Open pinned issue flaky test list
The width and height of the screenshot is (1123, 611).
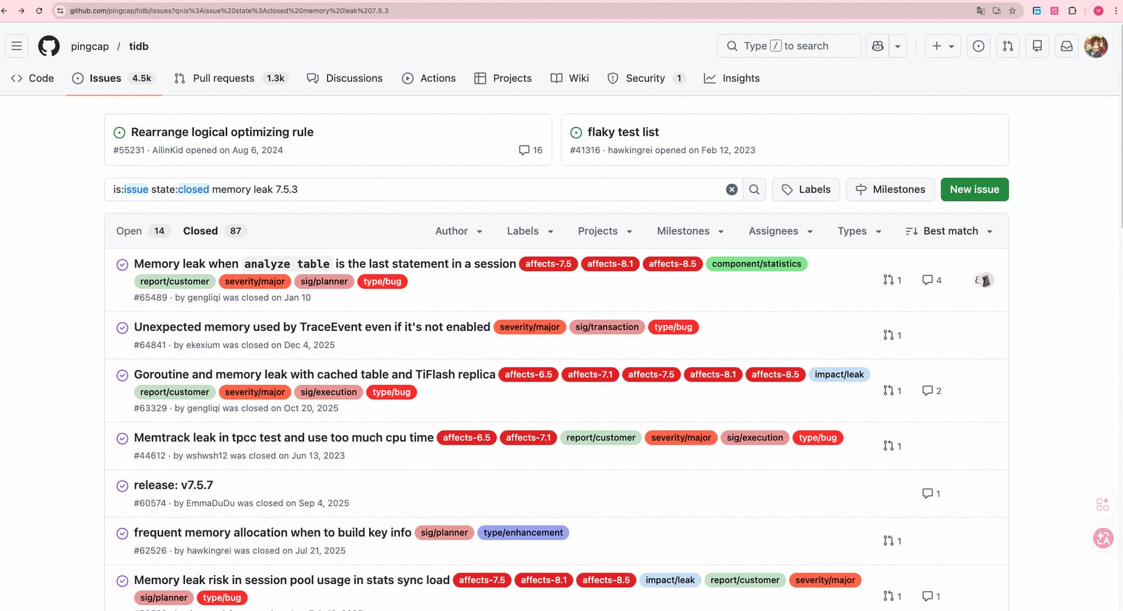[623, 132]
